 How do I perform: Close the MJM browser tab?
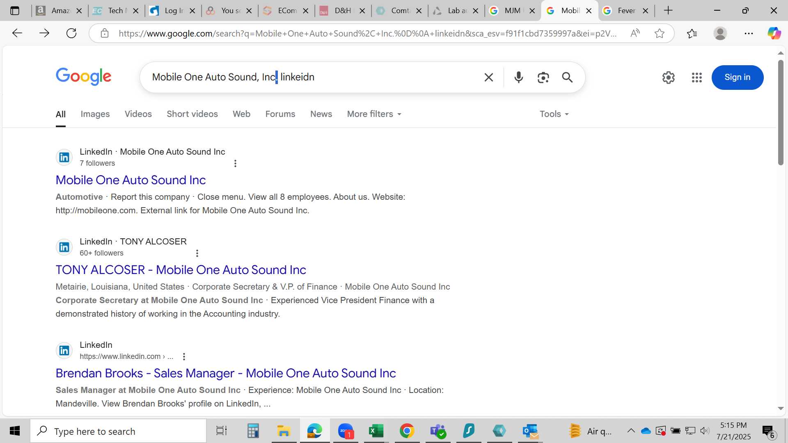(x=532, y=11)
